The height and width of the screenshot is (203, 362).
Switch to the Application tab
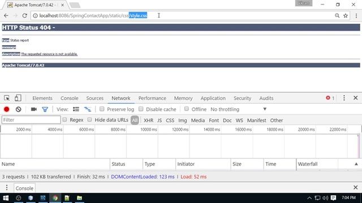pos(213,98)
